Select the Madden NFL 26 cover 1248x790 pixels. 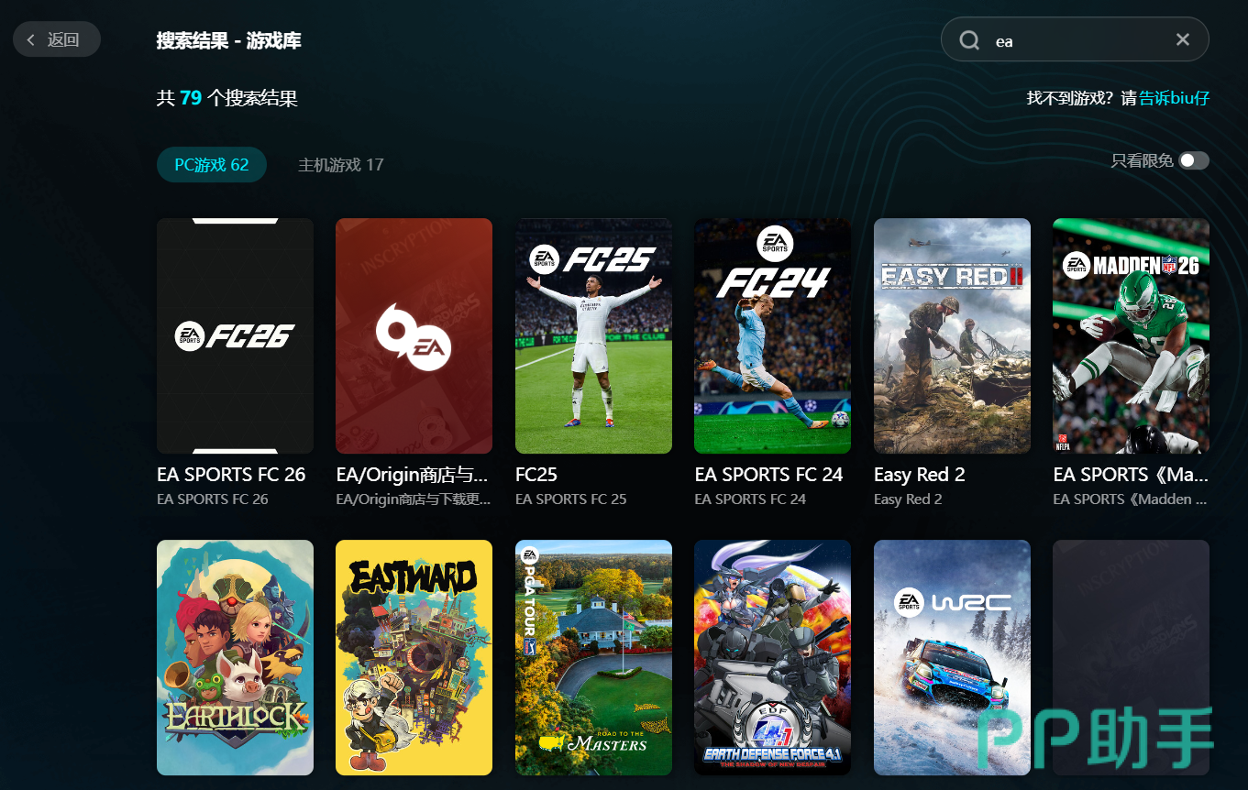[x=1131, y=335]
